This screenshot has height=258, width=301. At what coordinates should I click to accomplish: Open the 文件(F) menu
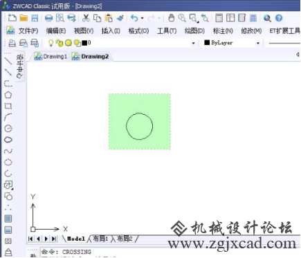28,30
